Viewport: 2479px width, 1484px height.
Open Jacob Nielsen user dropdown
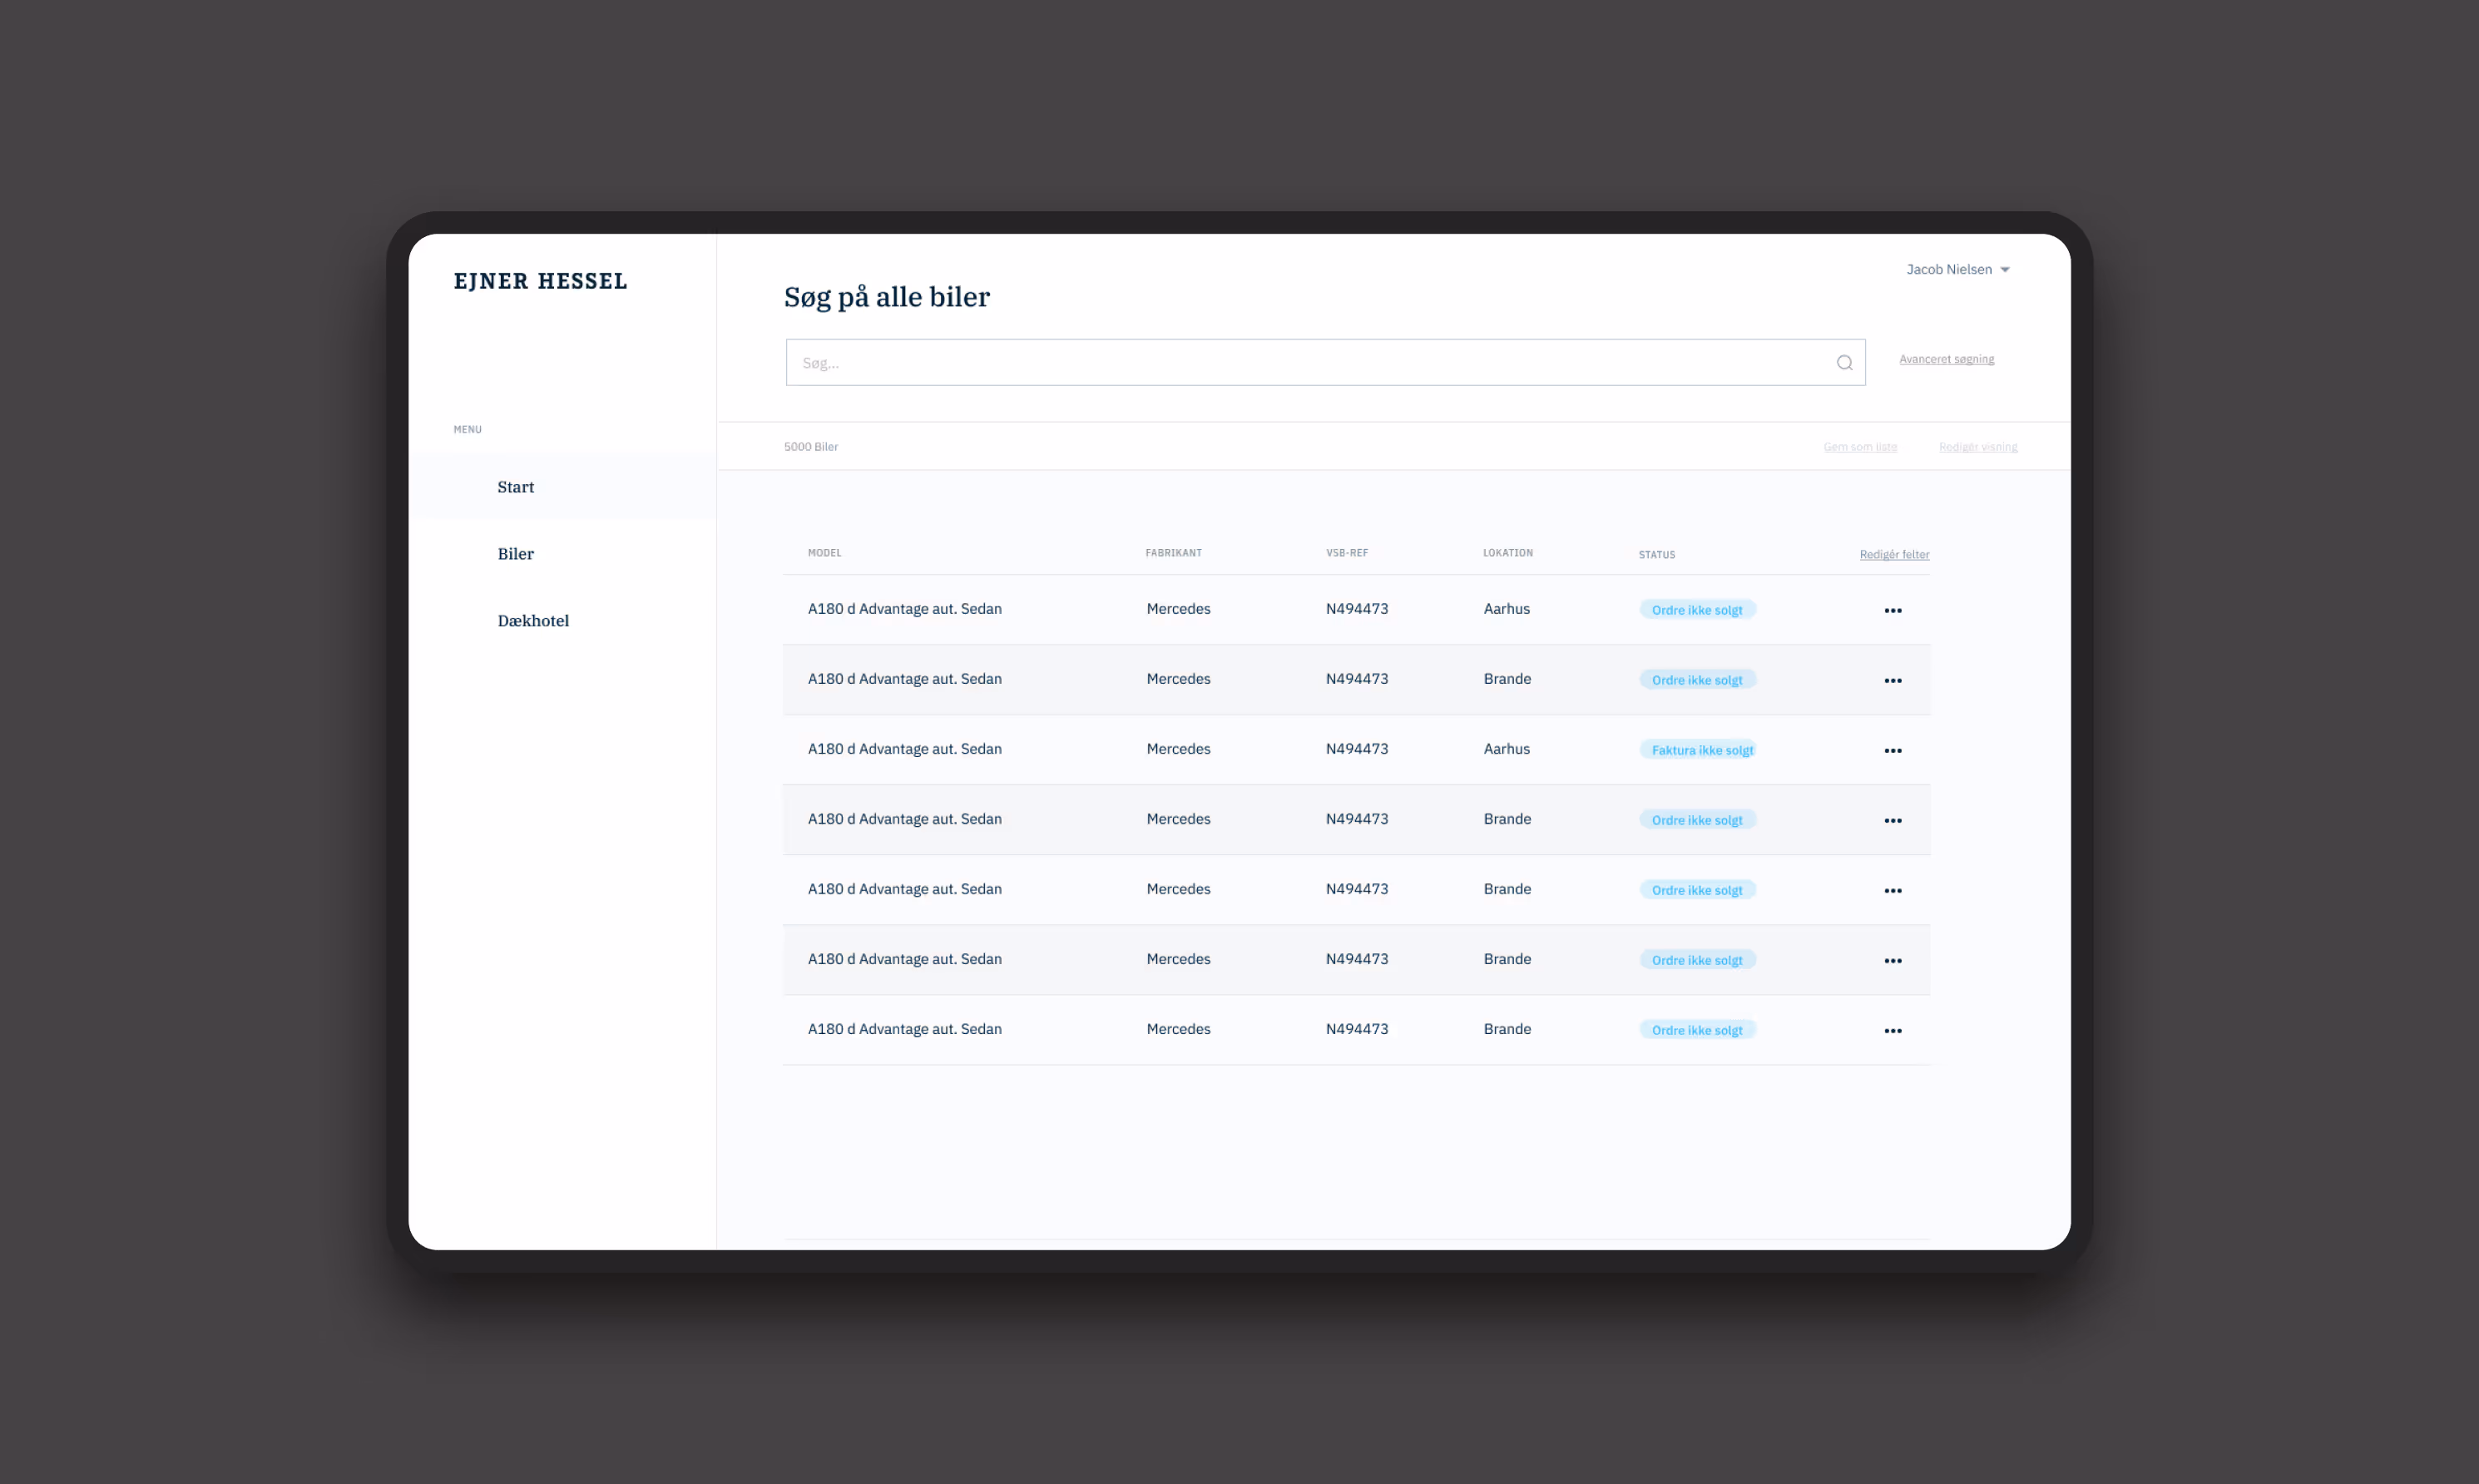tap(1957, 269)
